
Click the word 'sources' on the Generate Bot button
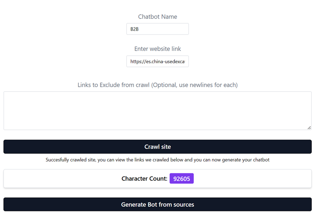[184, 205]
